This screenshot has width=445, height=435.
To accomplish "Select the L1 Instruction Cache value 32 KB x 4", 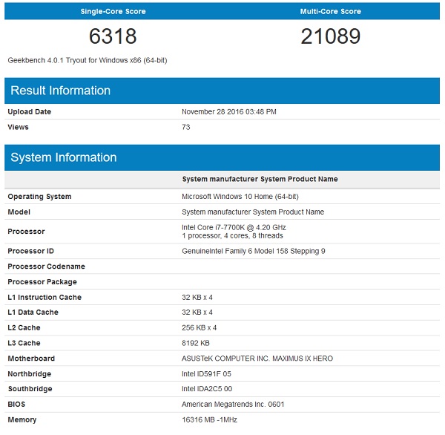I will click(x=197, y=298).
